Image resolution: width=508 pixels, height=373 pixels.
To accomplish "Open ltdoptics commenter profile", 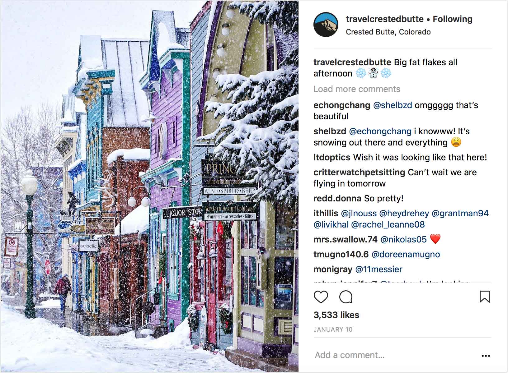I will [x=332, y=157].
